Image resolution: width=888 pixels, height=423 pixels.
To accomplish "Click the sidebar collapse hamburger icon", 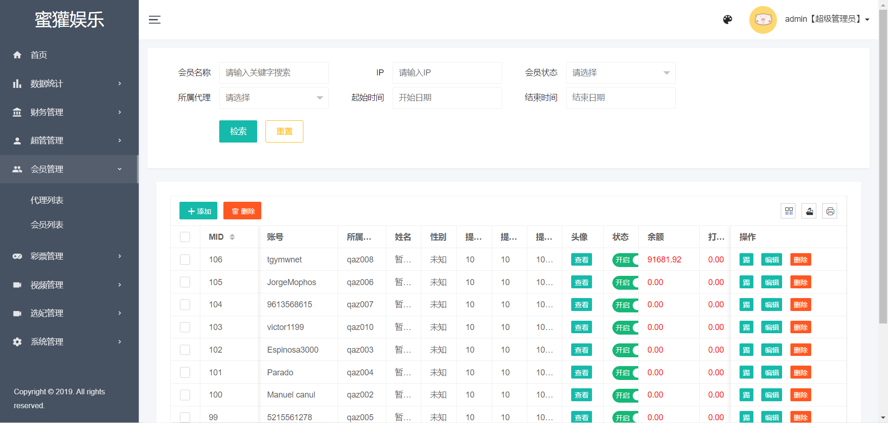I will pos(154,19).
